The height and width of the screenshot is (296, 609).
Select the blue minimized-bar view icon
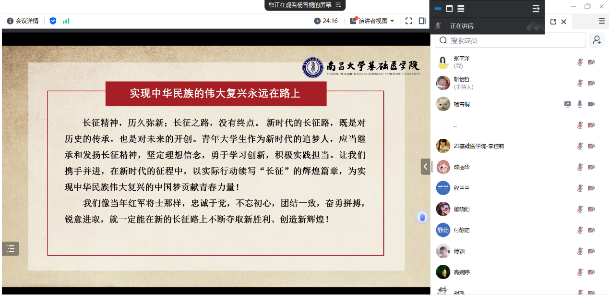pyautogui.click(x=438, y=8)
